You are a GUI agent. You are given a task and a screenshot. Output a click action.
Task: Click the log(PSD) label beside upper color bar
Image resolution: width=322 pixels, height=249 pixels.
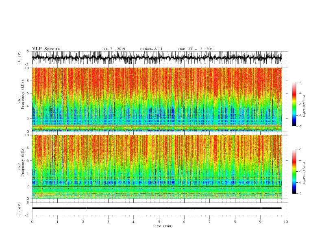tap(304, 106)
